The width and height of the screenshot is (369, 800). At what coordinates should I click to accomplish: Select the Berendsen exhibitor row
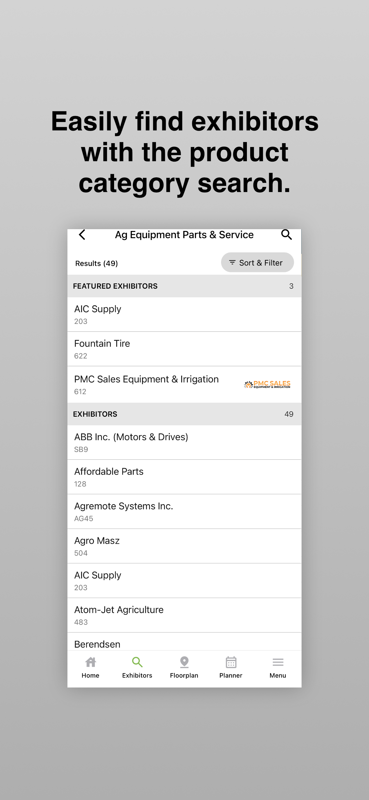click(x=184, y=642)
